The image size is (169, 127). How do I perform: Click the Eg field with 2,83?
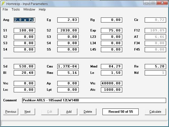point(68,20)
